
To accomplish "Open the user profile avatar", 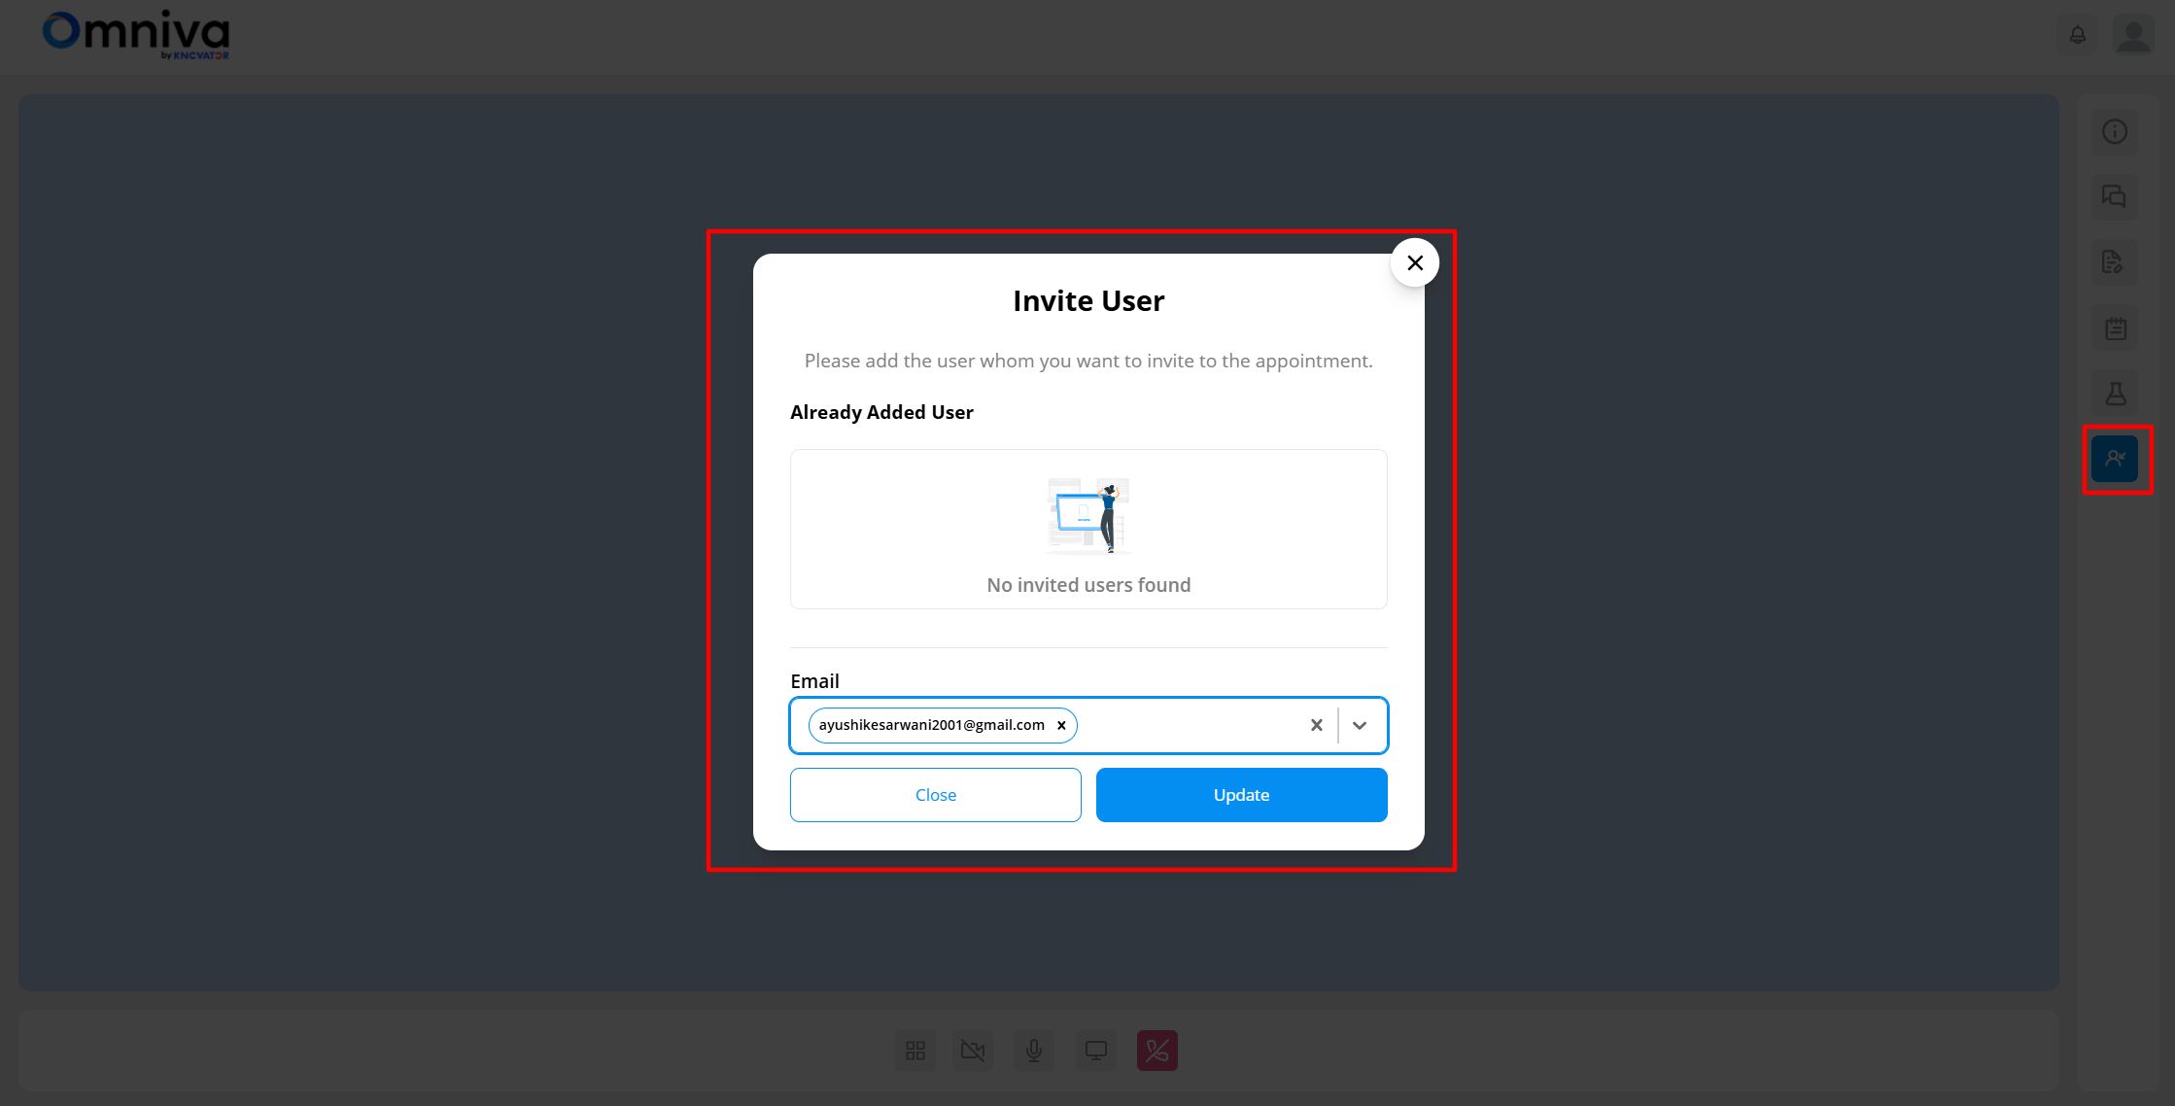I will tap(2133, 36).
